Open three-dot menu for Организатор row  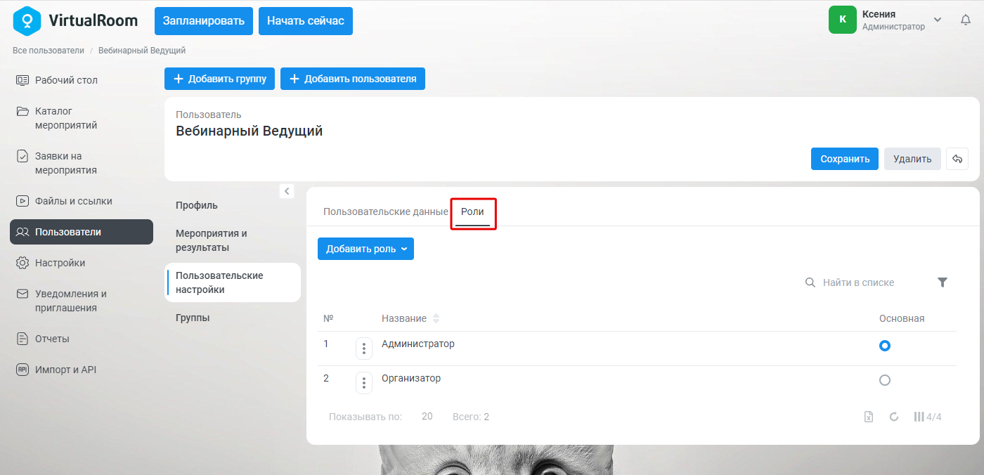click(x=364, y=383)
